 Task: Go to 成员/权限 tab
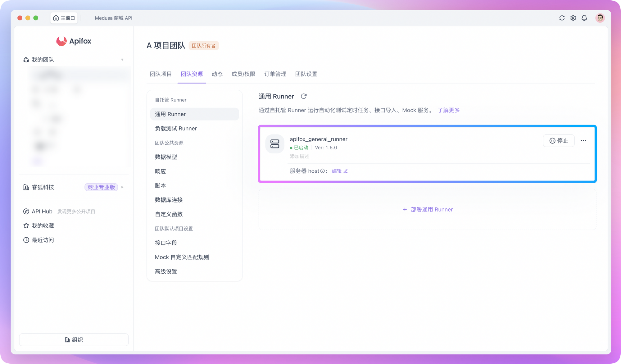243,74
